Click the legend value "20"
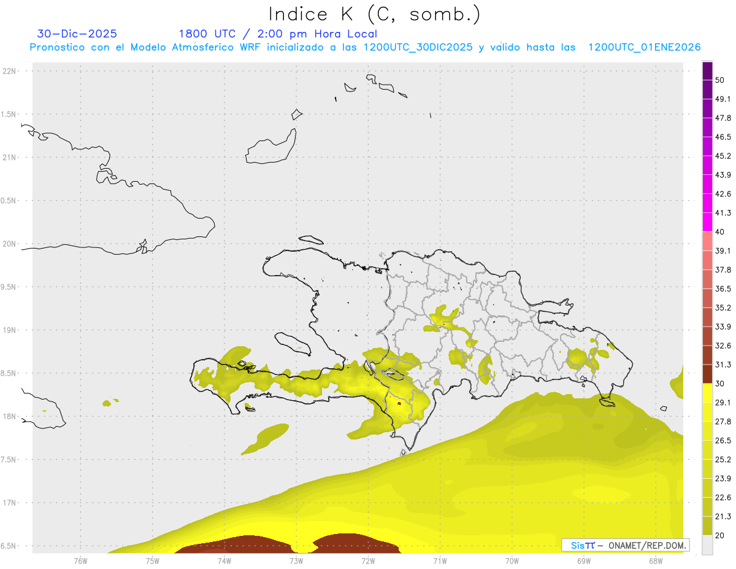This screenshot has height=569, width=736. (x=720, y=535)
